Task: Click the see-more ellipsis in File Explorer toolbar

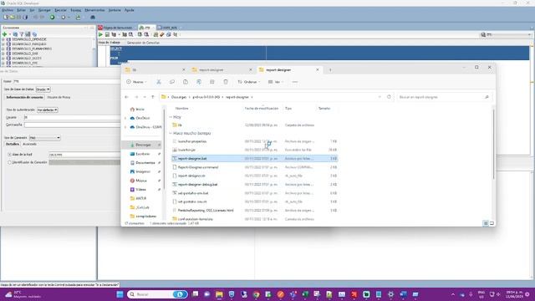Action: [x=295, y=82]
